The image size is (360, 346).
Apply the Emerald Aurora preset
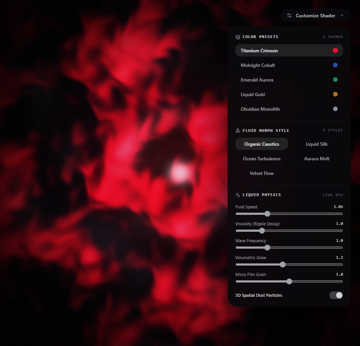pos(289,80)
